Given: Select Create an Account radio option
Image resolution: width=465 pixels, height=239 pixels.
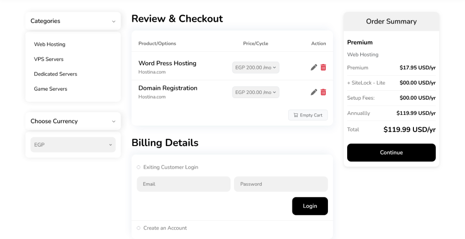Looking at the screenshot, I should (139, 228).
